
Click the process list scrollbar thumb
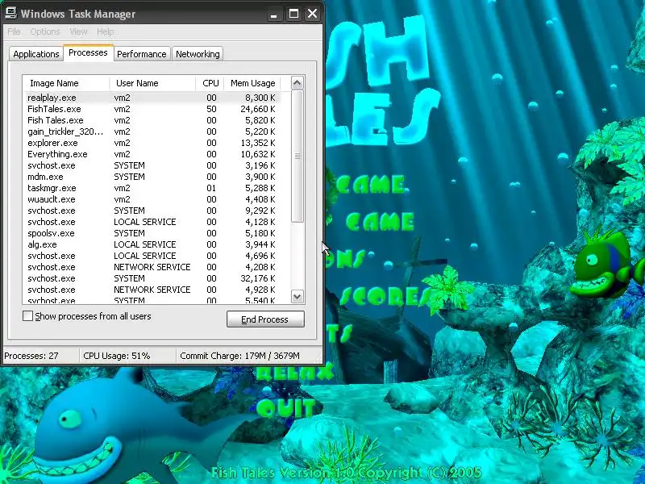pos(297,156)
